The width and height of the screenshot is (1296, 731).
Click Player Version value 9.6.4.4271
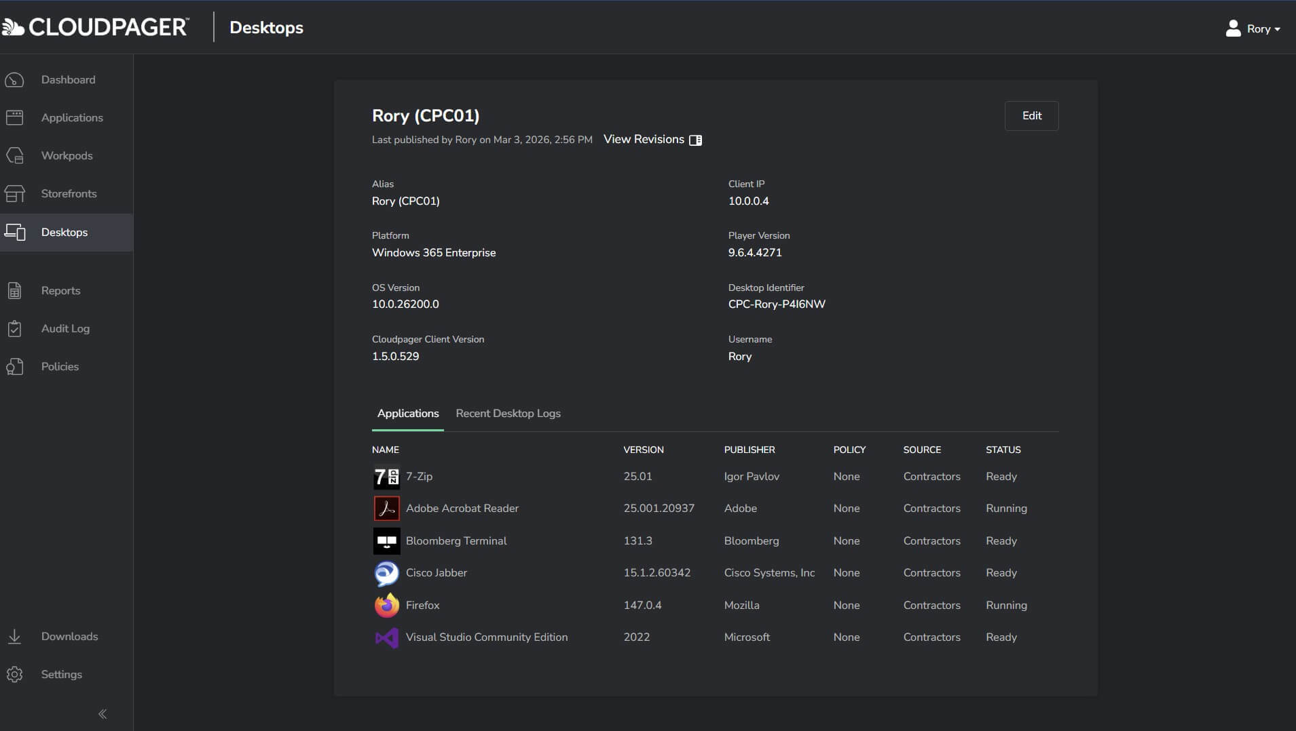click(755, 253)
